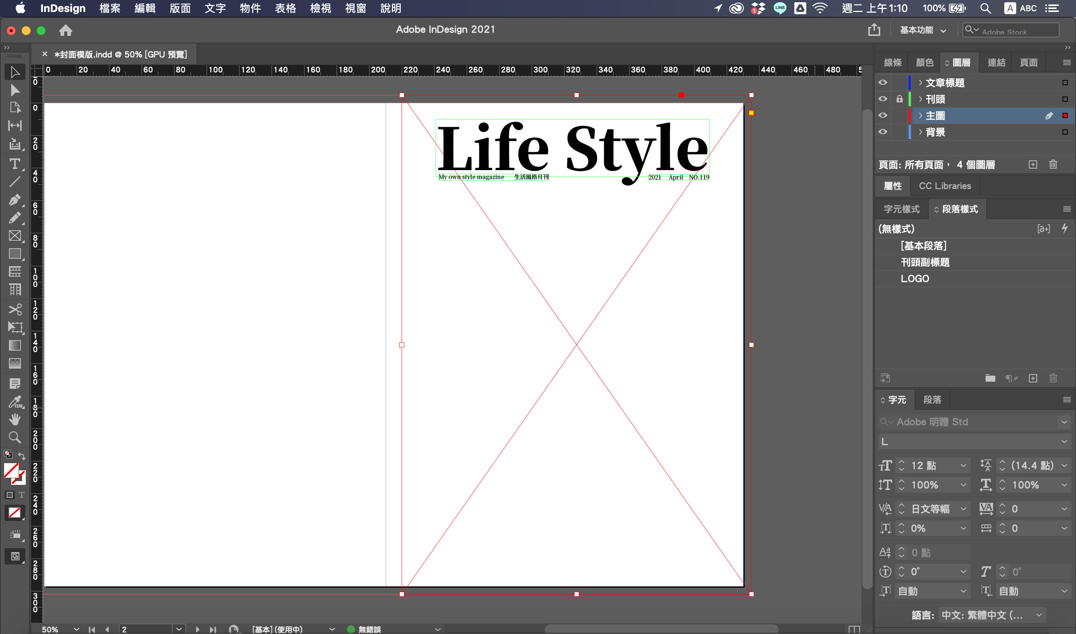Click the delete layer trash icon
Viewport: 1076px width, 634px height.
1053,164
